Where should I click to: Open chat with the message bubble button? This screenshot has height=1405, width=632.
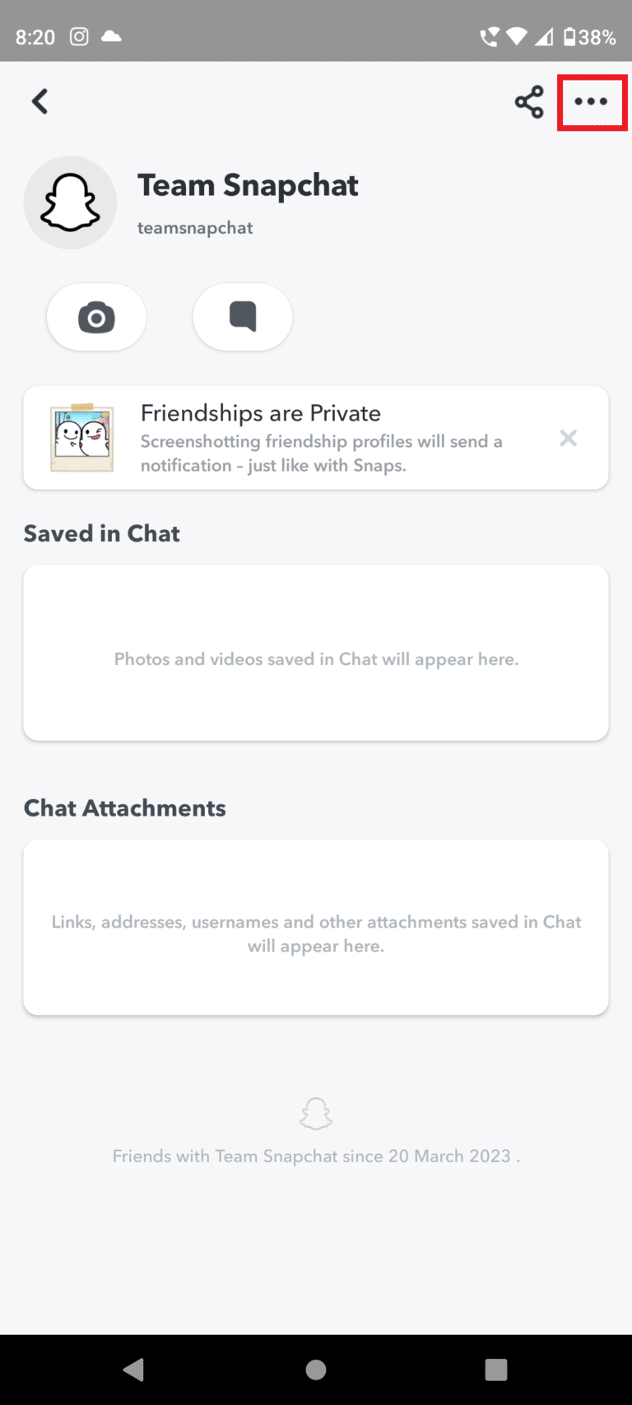click(243, 317)
